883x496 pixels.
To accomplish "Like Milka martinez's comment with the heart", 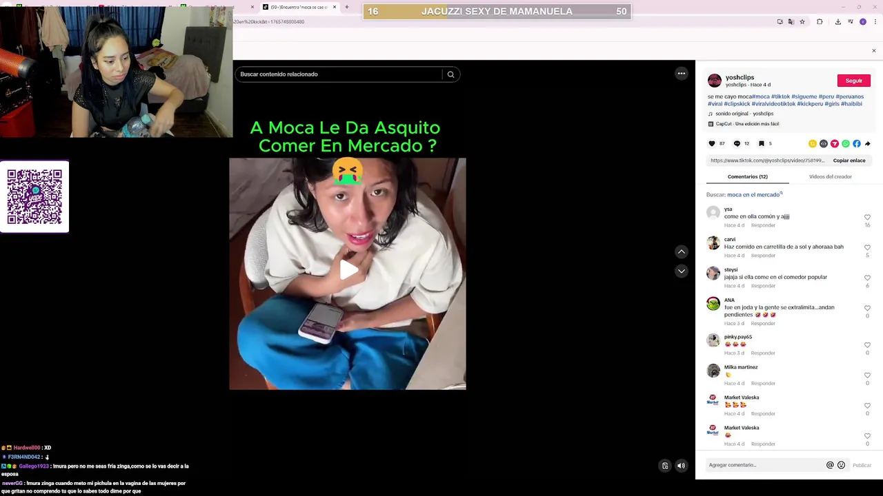I will click(867, 375).
